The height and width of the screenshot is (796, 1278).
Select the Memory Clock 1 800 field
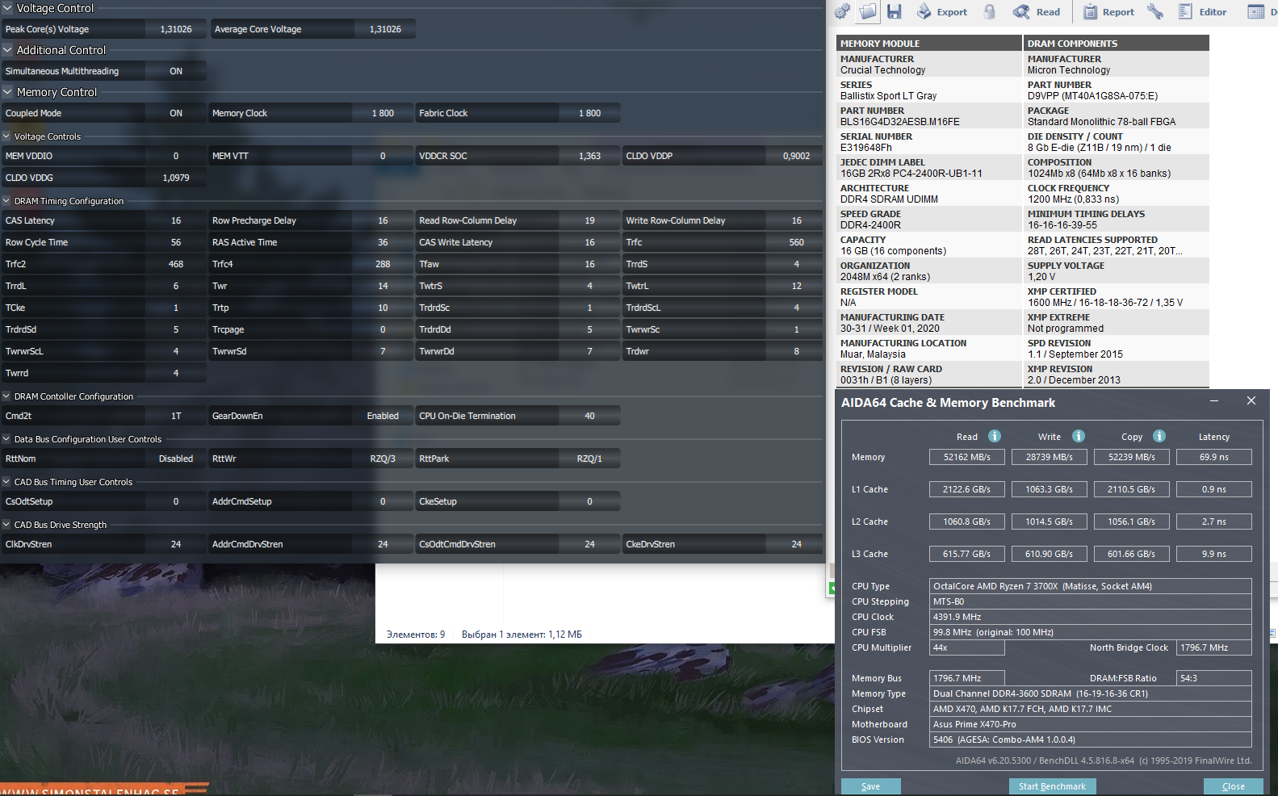tap(383, 113)
